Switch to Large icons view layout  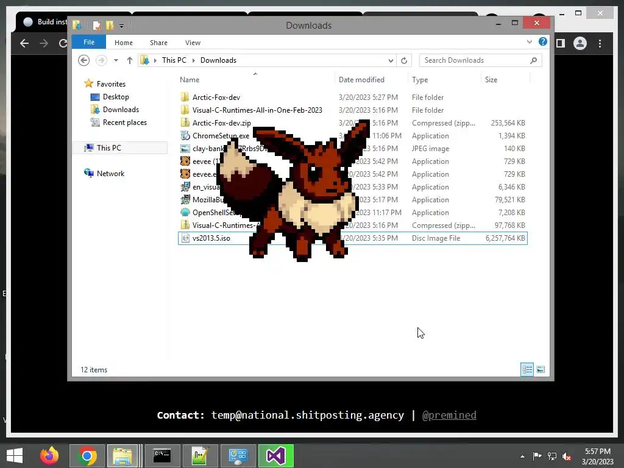[x=541, y=370]
